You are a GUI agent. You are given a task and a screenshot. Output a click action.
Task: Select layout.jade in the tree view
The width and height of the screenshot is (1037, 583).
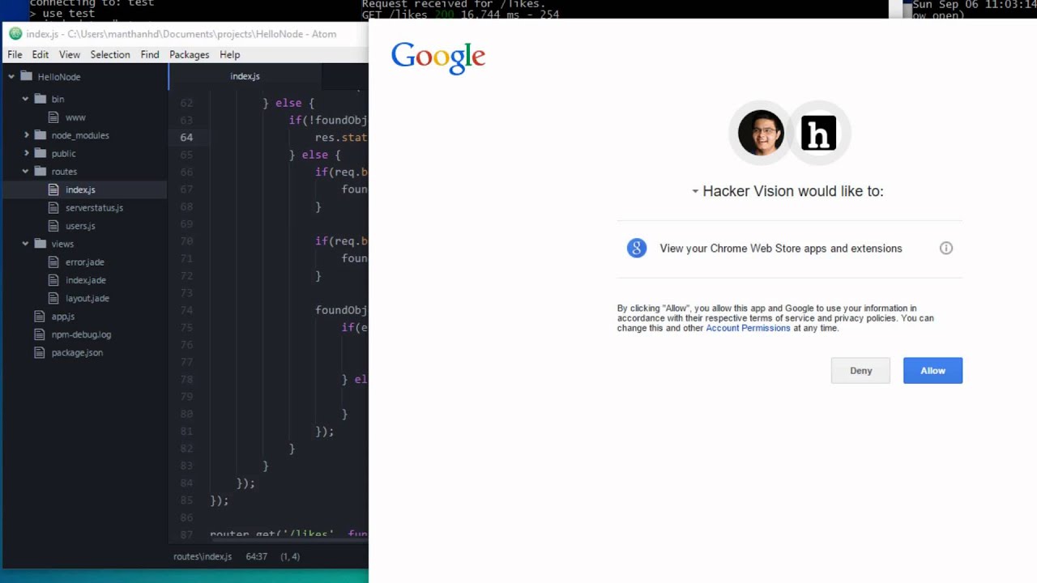pyautogui.click(x=87, y=298)
